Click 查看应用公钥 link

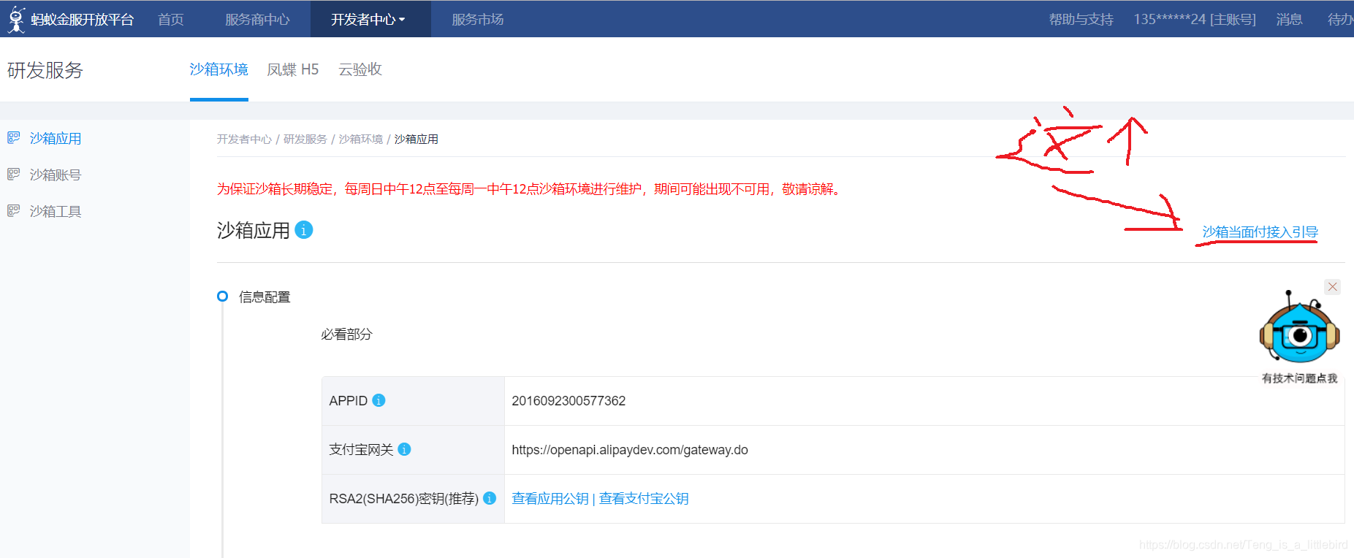pyautogui.click(x=550, y=498)
